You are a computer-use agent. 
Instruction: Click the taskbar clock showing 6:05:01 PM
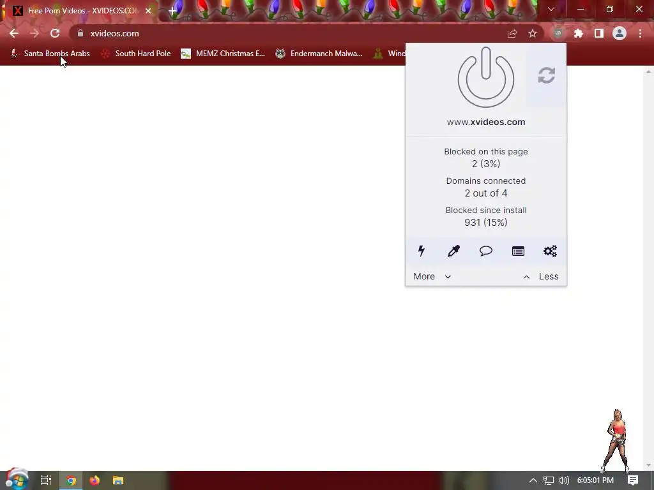pos(595,480)
